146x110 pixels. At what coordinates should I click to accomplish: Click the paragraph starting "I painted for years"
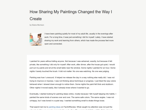tap(72, 66)
